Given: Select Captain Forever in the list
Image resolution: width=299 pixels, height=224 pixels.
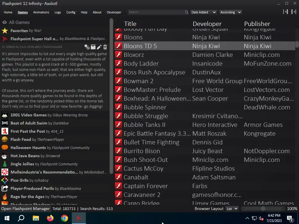Looking at the screenshot, I should point(205,186).
